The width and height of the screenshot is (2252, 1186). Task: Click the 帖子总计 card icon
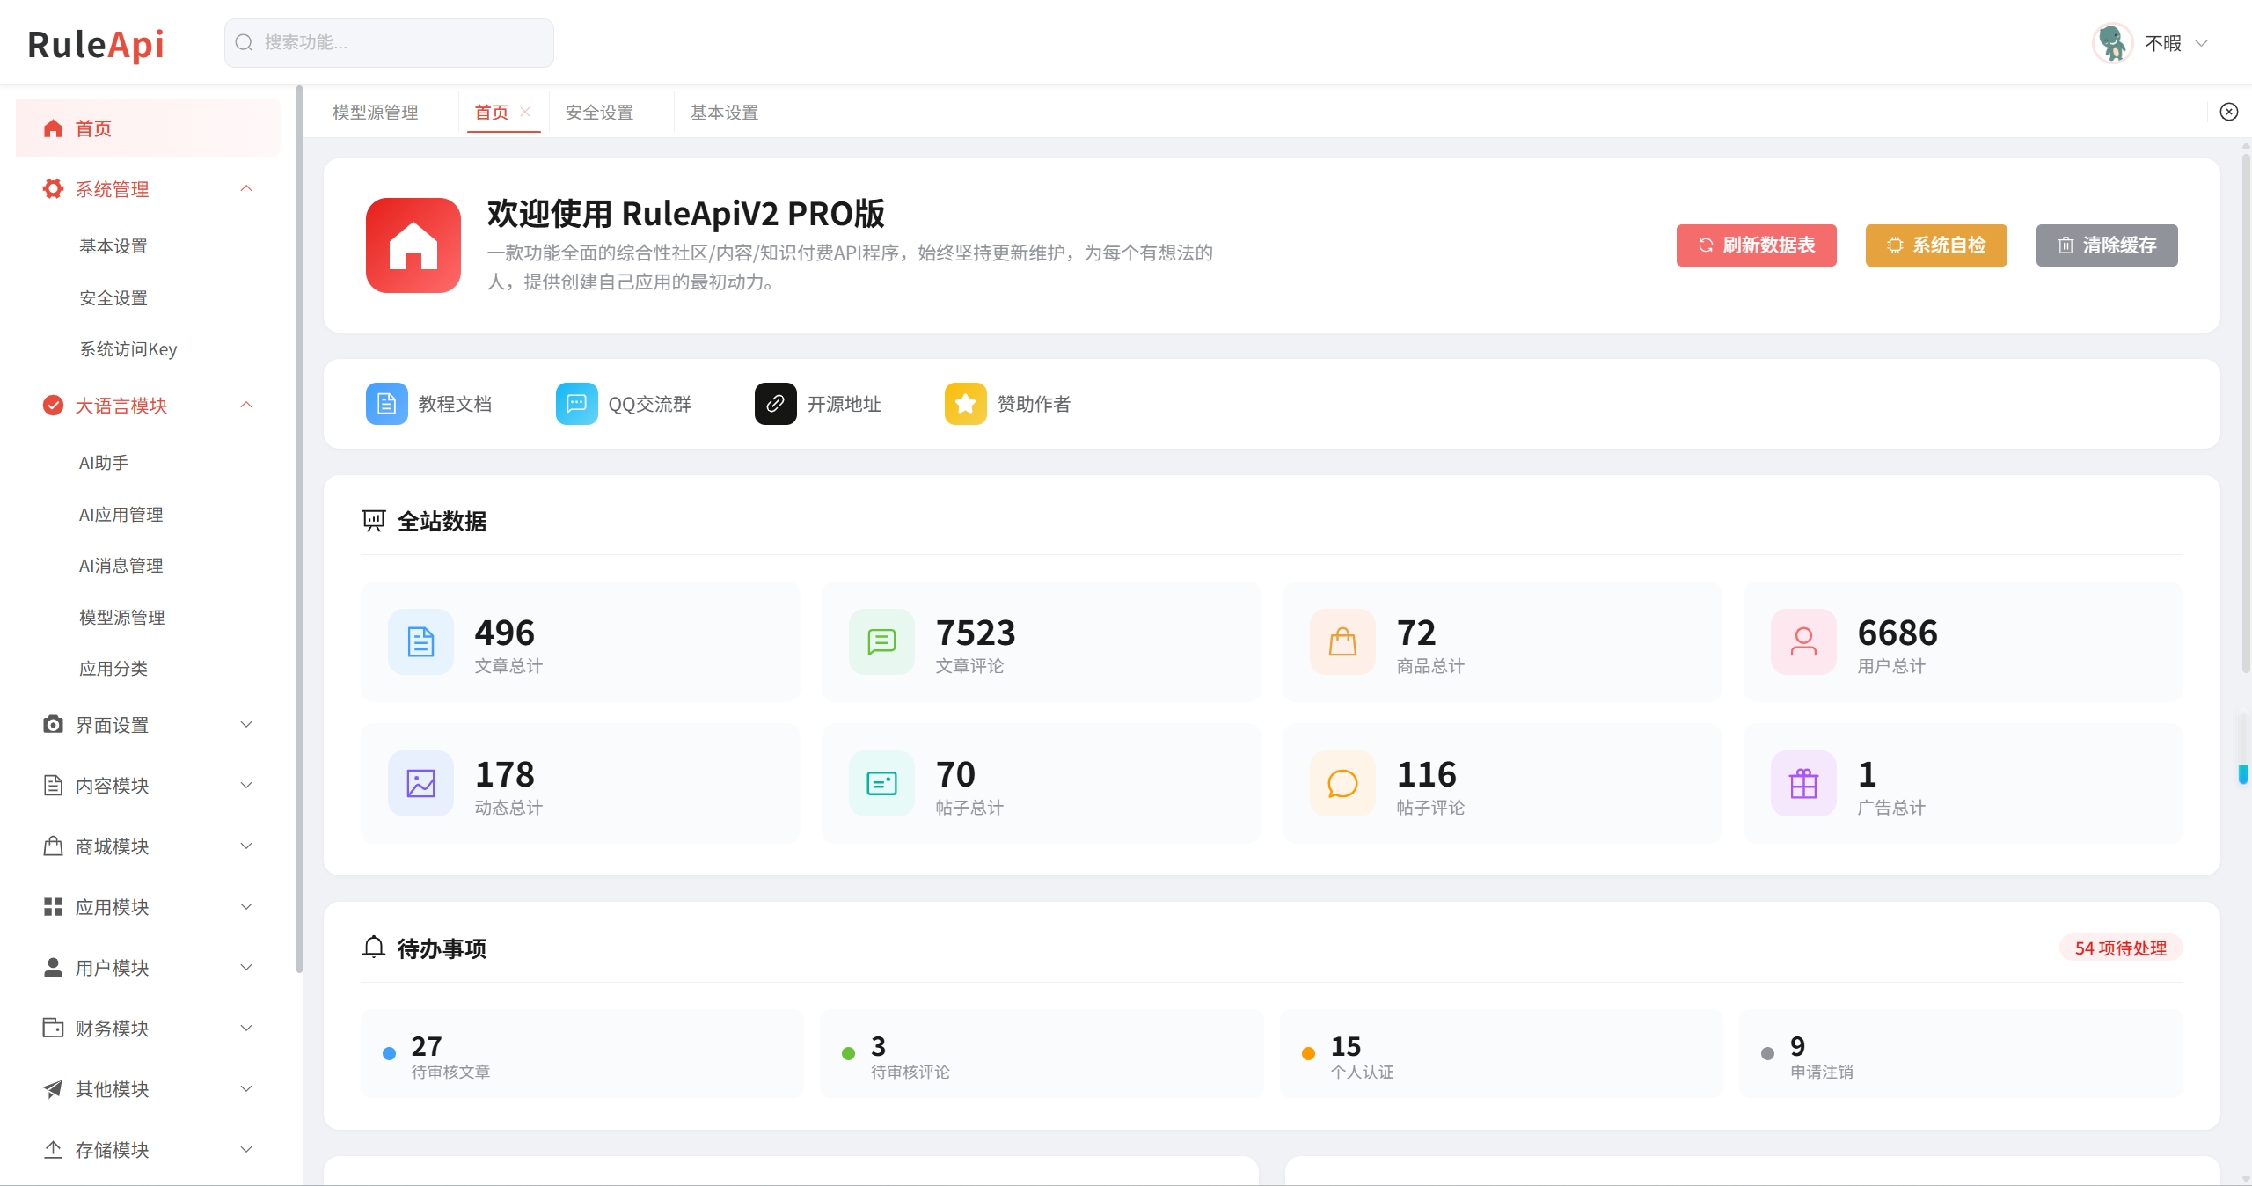[x=882, y=784]
